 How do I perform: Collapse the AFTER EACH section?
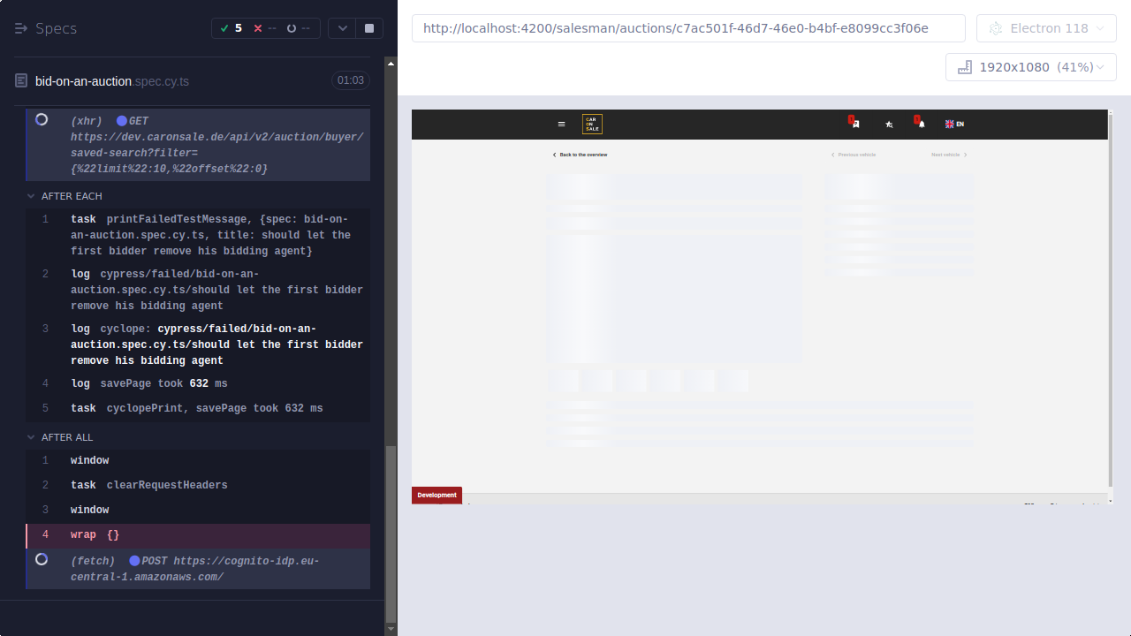(x=31, y=196)
